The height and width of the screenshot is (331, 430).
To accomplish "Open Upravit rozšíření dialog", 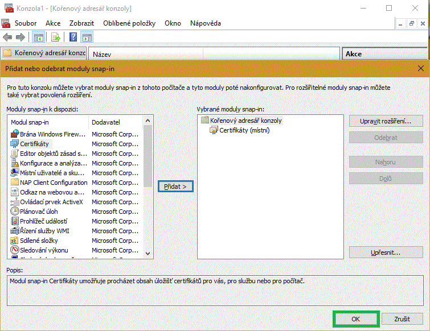I will pos(386,121).
